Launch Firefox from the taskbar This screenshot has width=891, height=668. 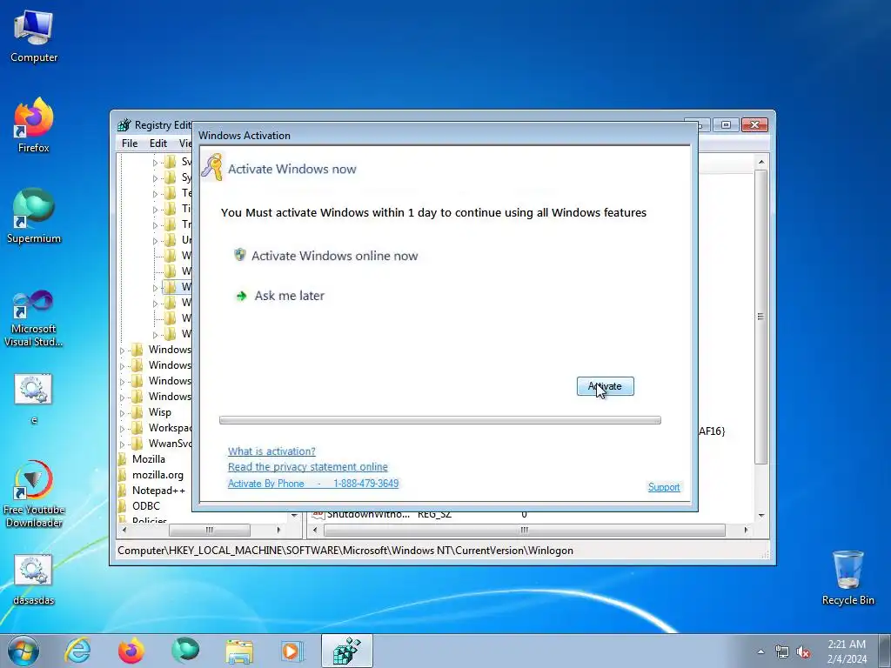click(x=131, y=651)
